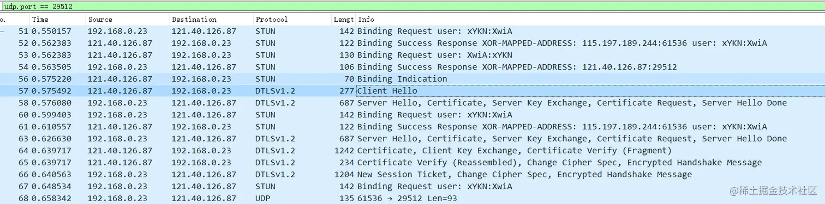
Task: Select packet 60 STUN Binding Request
Action: pos(412,115)
